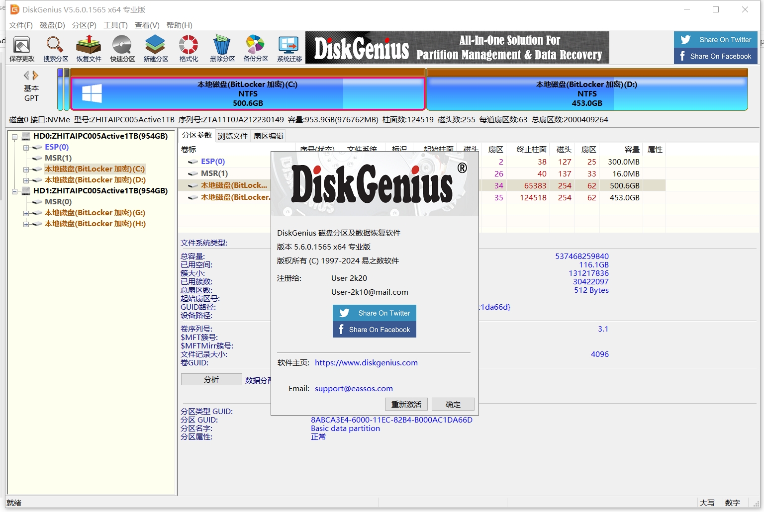Click the 确定 confirm button
The height and width of the screenshot is (512, 764).
coord(453,404)
